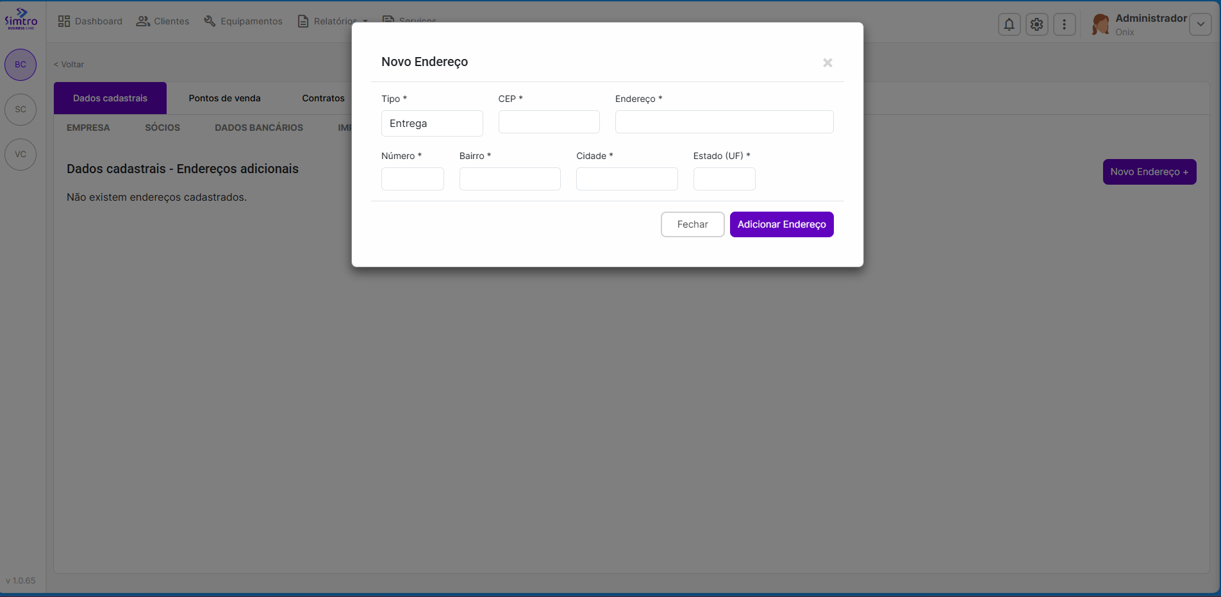1221x597 pixels.
Task: Go back using the Voltar link
Action: [x=69, y=65]
